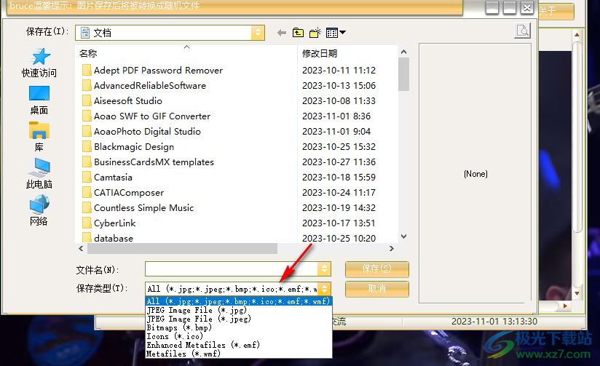Select Adept PDF Password Remover folder icon
This screenshot has width=600, height=366.
pos(87,71)
